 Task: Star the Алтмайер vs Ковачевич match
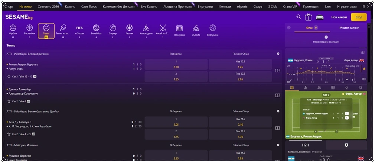[9, 101]
